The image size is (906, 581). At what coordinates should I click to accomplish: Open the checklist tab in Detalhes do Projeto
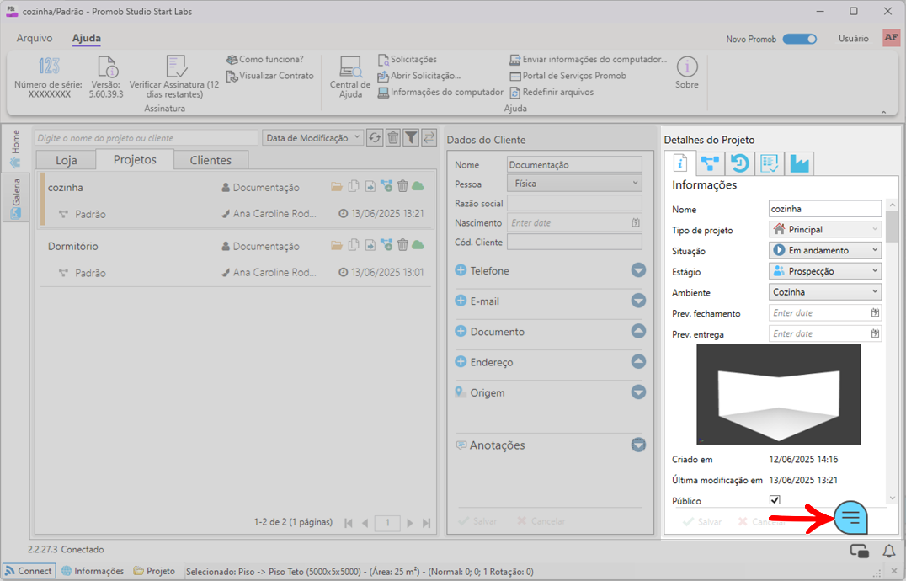point(770,163)
